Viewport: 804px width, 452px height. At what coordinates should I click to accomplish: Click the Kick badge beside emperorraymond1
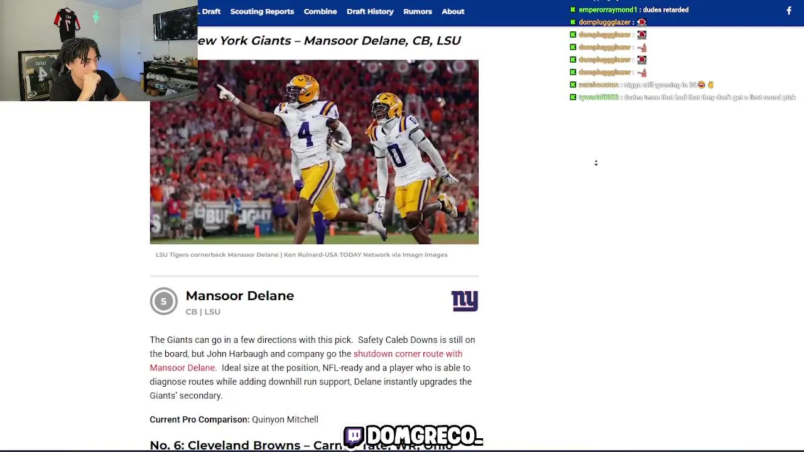[573, 10]
